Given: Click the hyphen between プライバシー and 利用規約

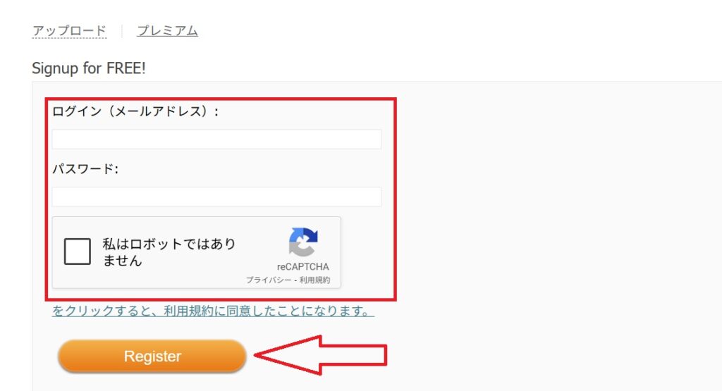Looking at the screenshot, I should (x=295, y=280).
